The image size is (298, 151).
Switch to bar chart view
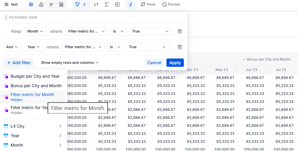(41, 4)
